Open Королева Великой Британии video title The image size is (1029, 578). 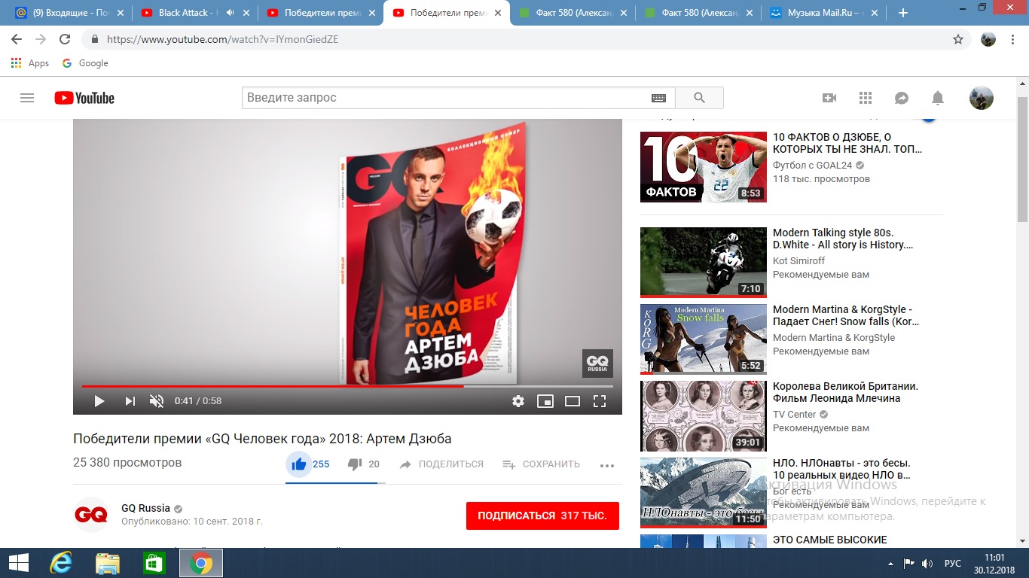pyautogui.click(x=845, y=392)
